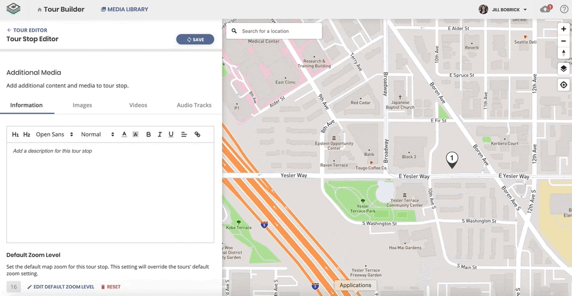Open the help question mark icon
This screenshot has width=572, height=296.
click(x=564, y=9)
